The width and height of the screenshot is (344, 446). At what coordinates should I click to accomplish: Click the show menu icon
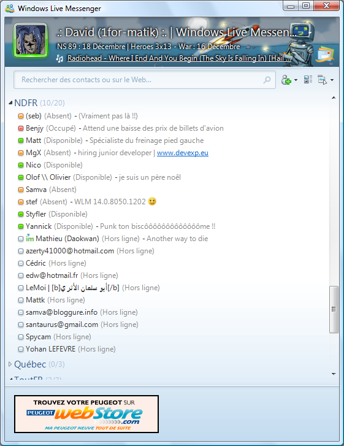[x=323, y=80]
